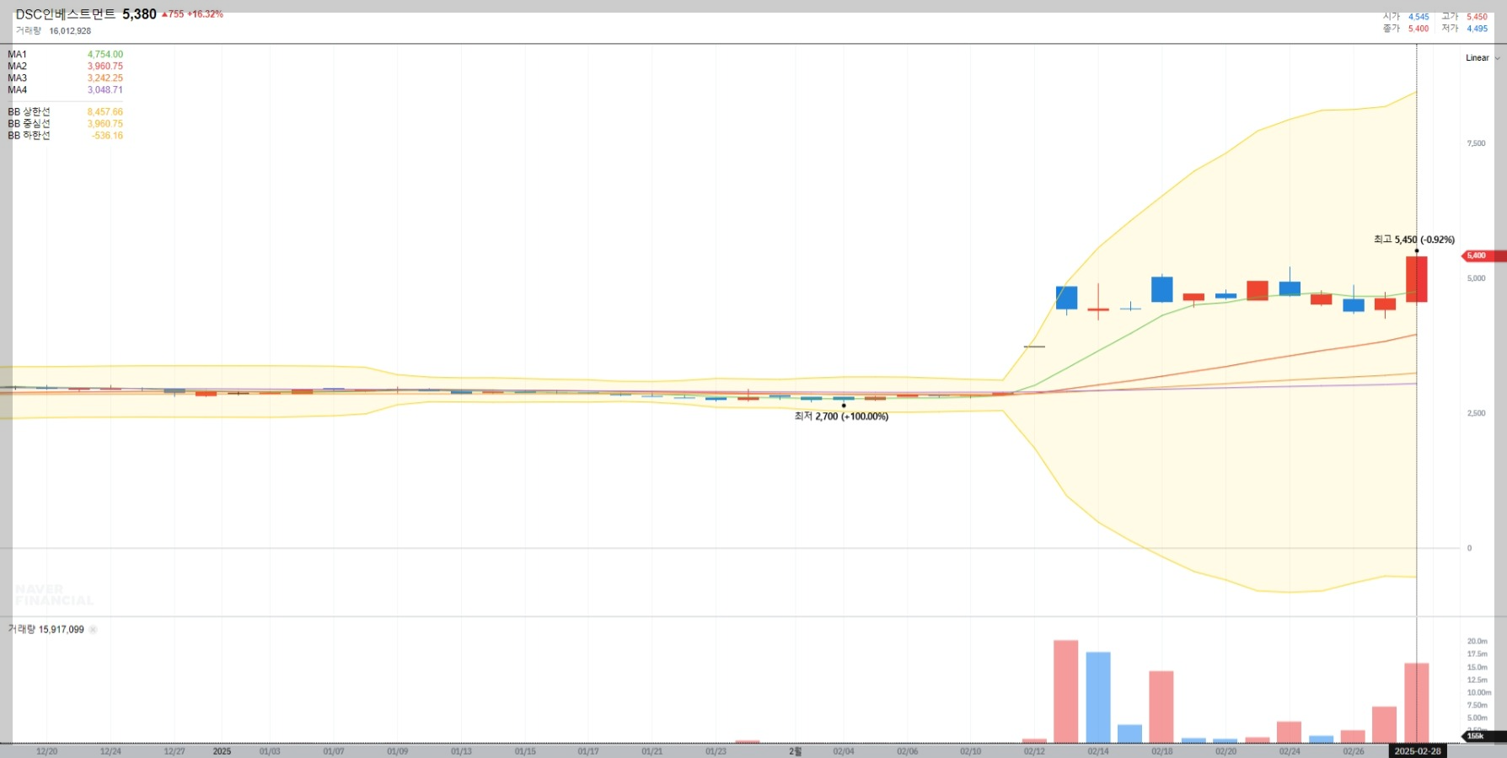Click the 02/14 date on time axis
Viewport: 1507px width, 758px height.
(x=1098, y=751)
